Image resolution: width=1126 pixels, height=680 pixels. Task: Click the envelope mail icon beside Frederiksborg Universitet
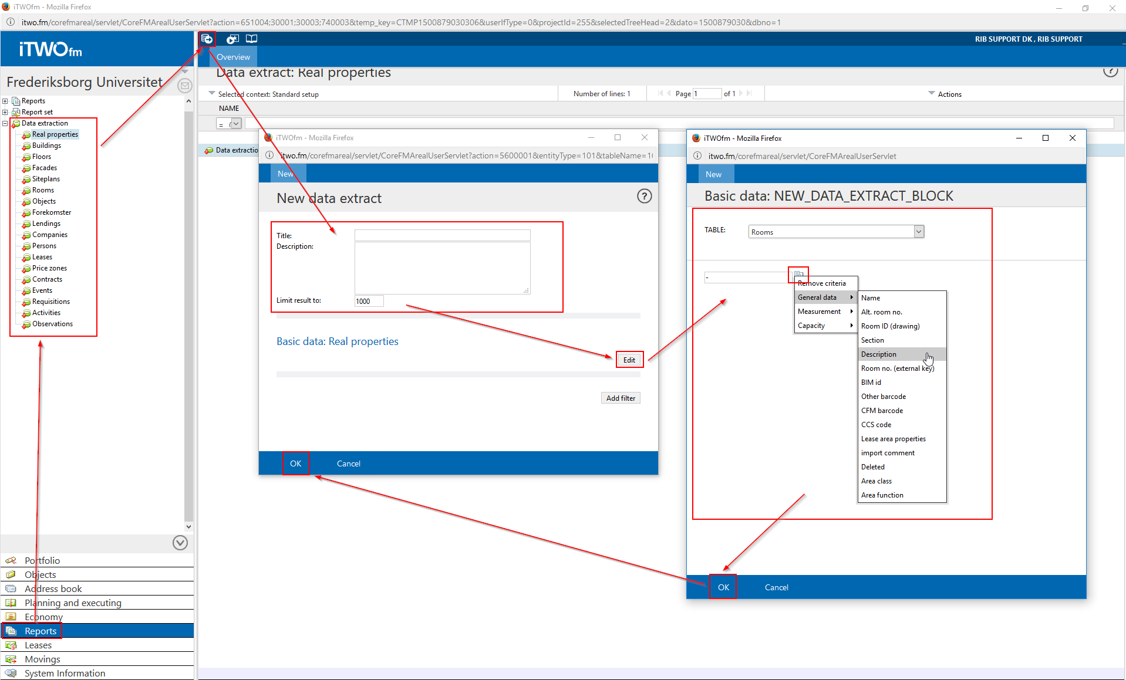184,86
